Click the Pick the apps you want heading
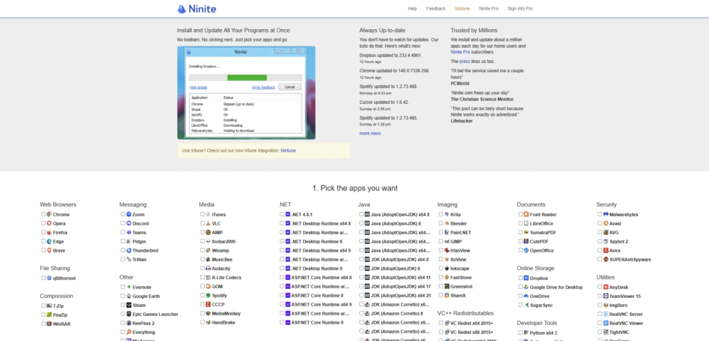The width and height of the screenshot is (709, 341). click(x=354, y=188)
